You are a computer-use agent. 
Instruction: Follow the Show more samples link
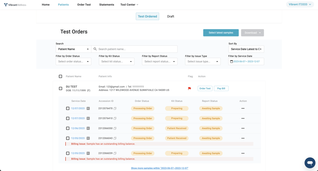click(160, 168)
